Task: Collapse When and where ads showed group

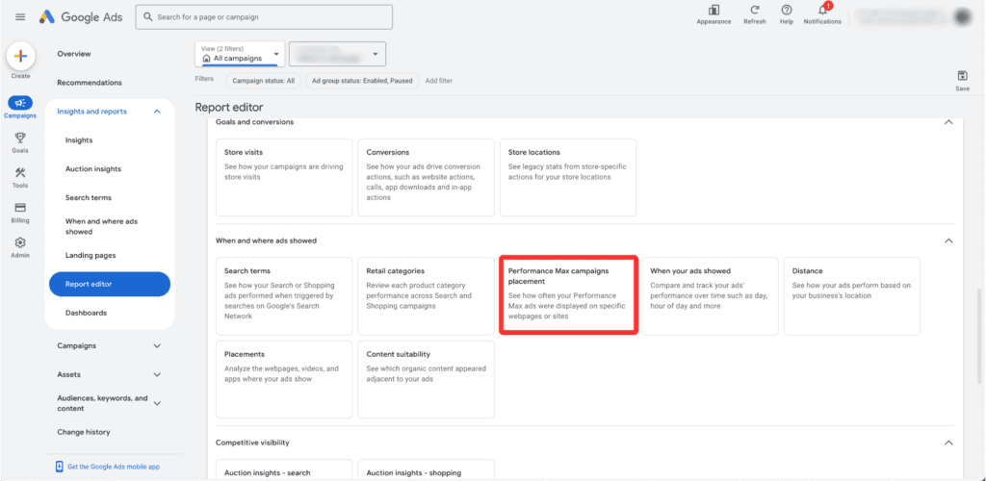Action: pos(948,240)
